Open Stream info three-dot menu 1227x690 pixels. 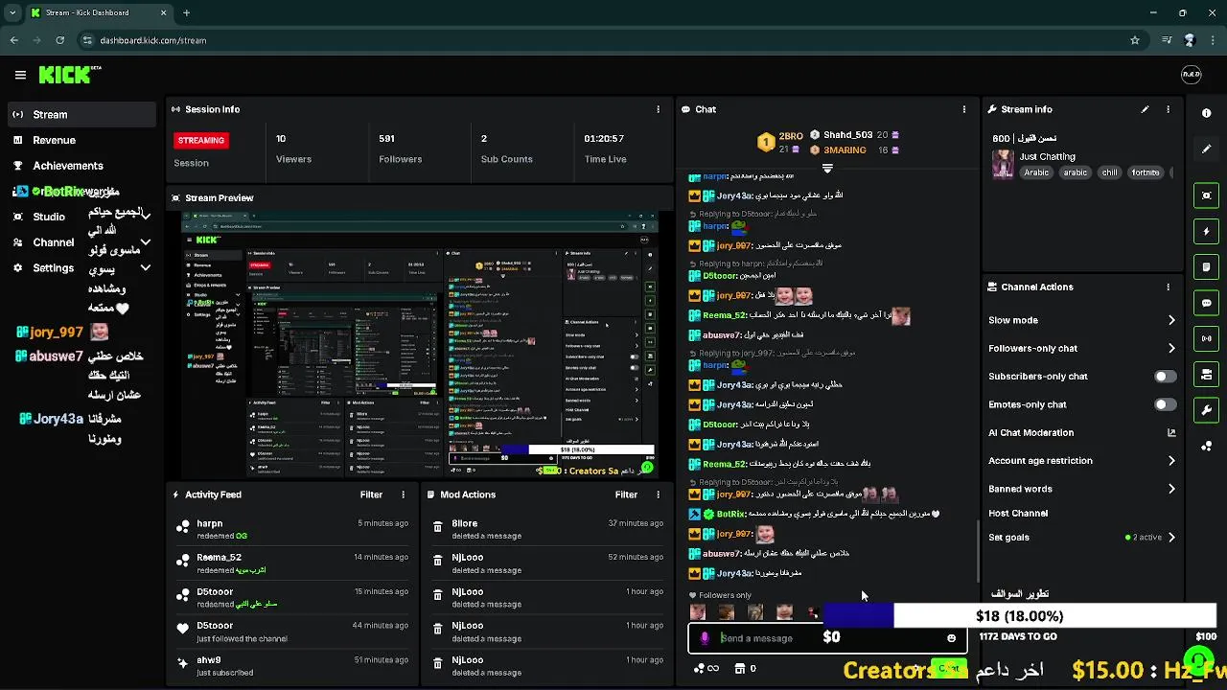[x=1168, y=109]
